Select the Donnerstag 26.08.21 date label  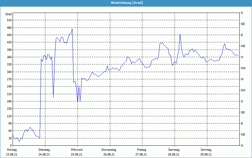[x=109, y=152]
